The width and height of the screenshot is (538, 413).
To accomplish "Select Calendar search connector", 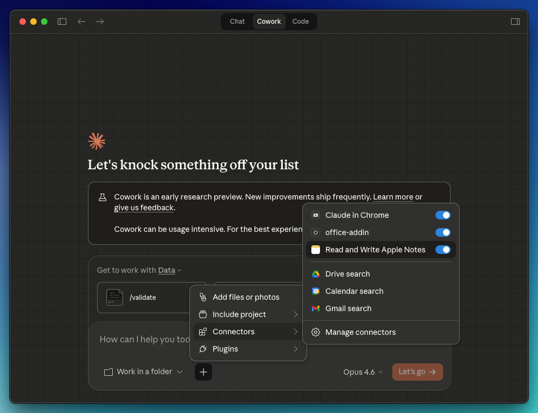I will click(380, 291).
